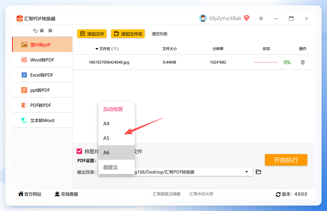Viewport: 327px width, 211px height.
Task: Open the 图片转pdf tab
Action: tap(42, 45)
